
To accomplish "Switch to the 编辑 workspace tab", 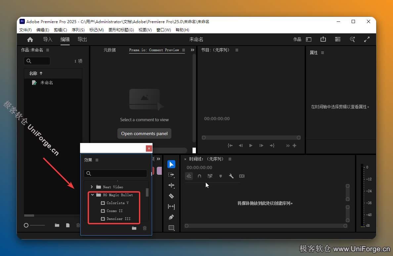I will [x=65, y=39].
